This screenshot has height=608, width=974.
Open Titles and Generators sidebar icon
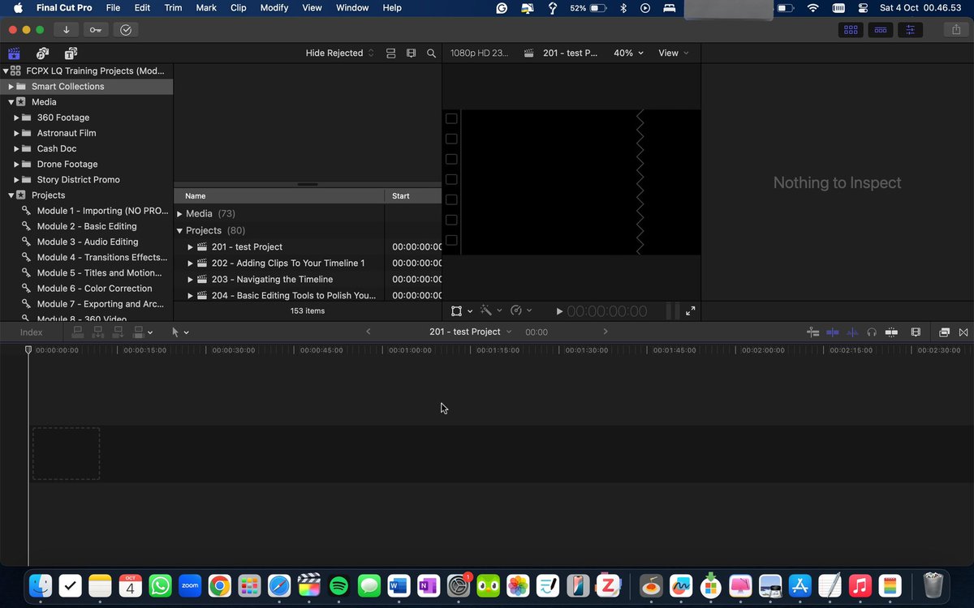point(71,54)
